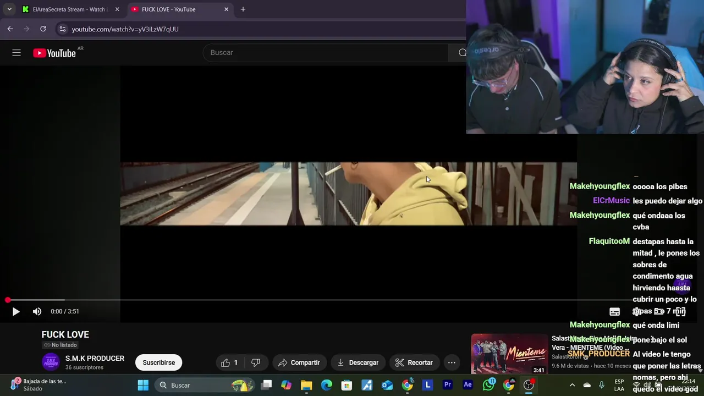
Task: Go to the YouTube home logo
Action: click(54, 53)
